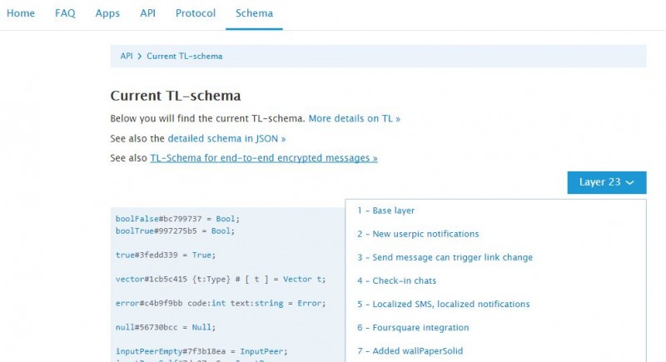This screenshot has width=666, height=362.
Task: Click Current TL-schema breadcrumb
Action: pyautogui.click(x=184, y=57)
